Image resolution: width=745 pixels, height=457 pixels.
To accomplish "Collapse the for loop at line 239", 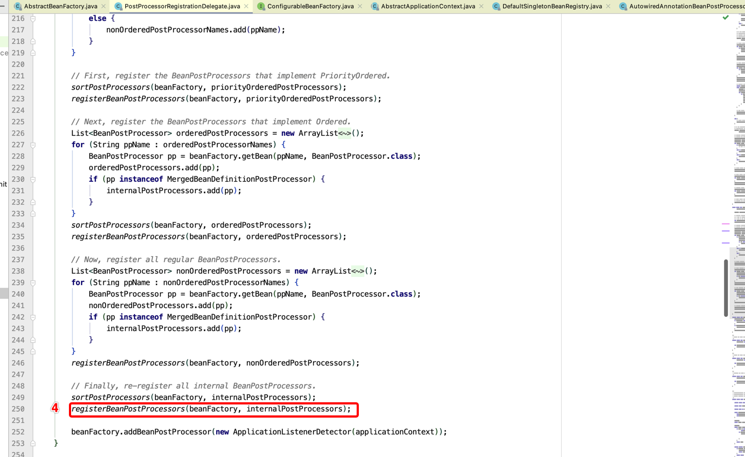I will click(x=33, y=282).
